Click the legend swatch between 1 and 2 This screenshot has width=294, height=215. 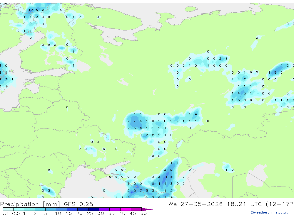point(29,209)
